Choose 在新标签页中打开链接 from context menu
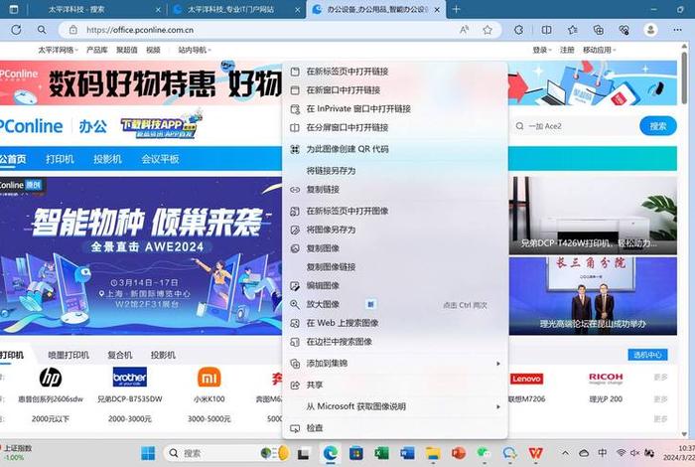The height and width of the screenshot is (467, 695). point(394,72)
